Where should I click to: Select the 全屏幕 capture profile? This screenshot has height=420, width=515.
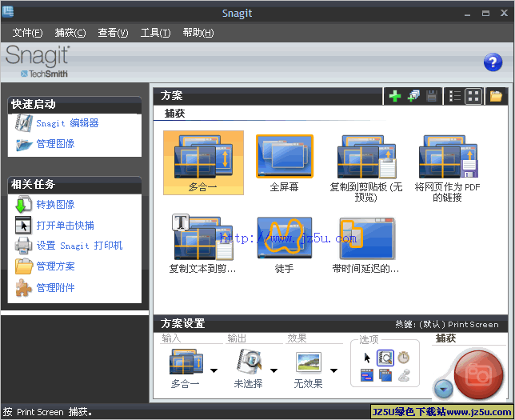[285, 163]
